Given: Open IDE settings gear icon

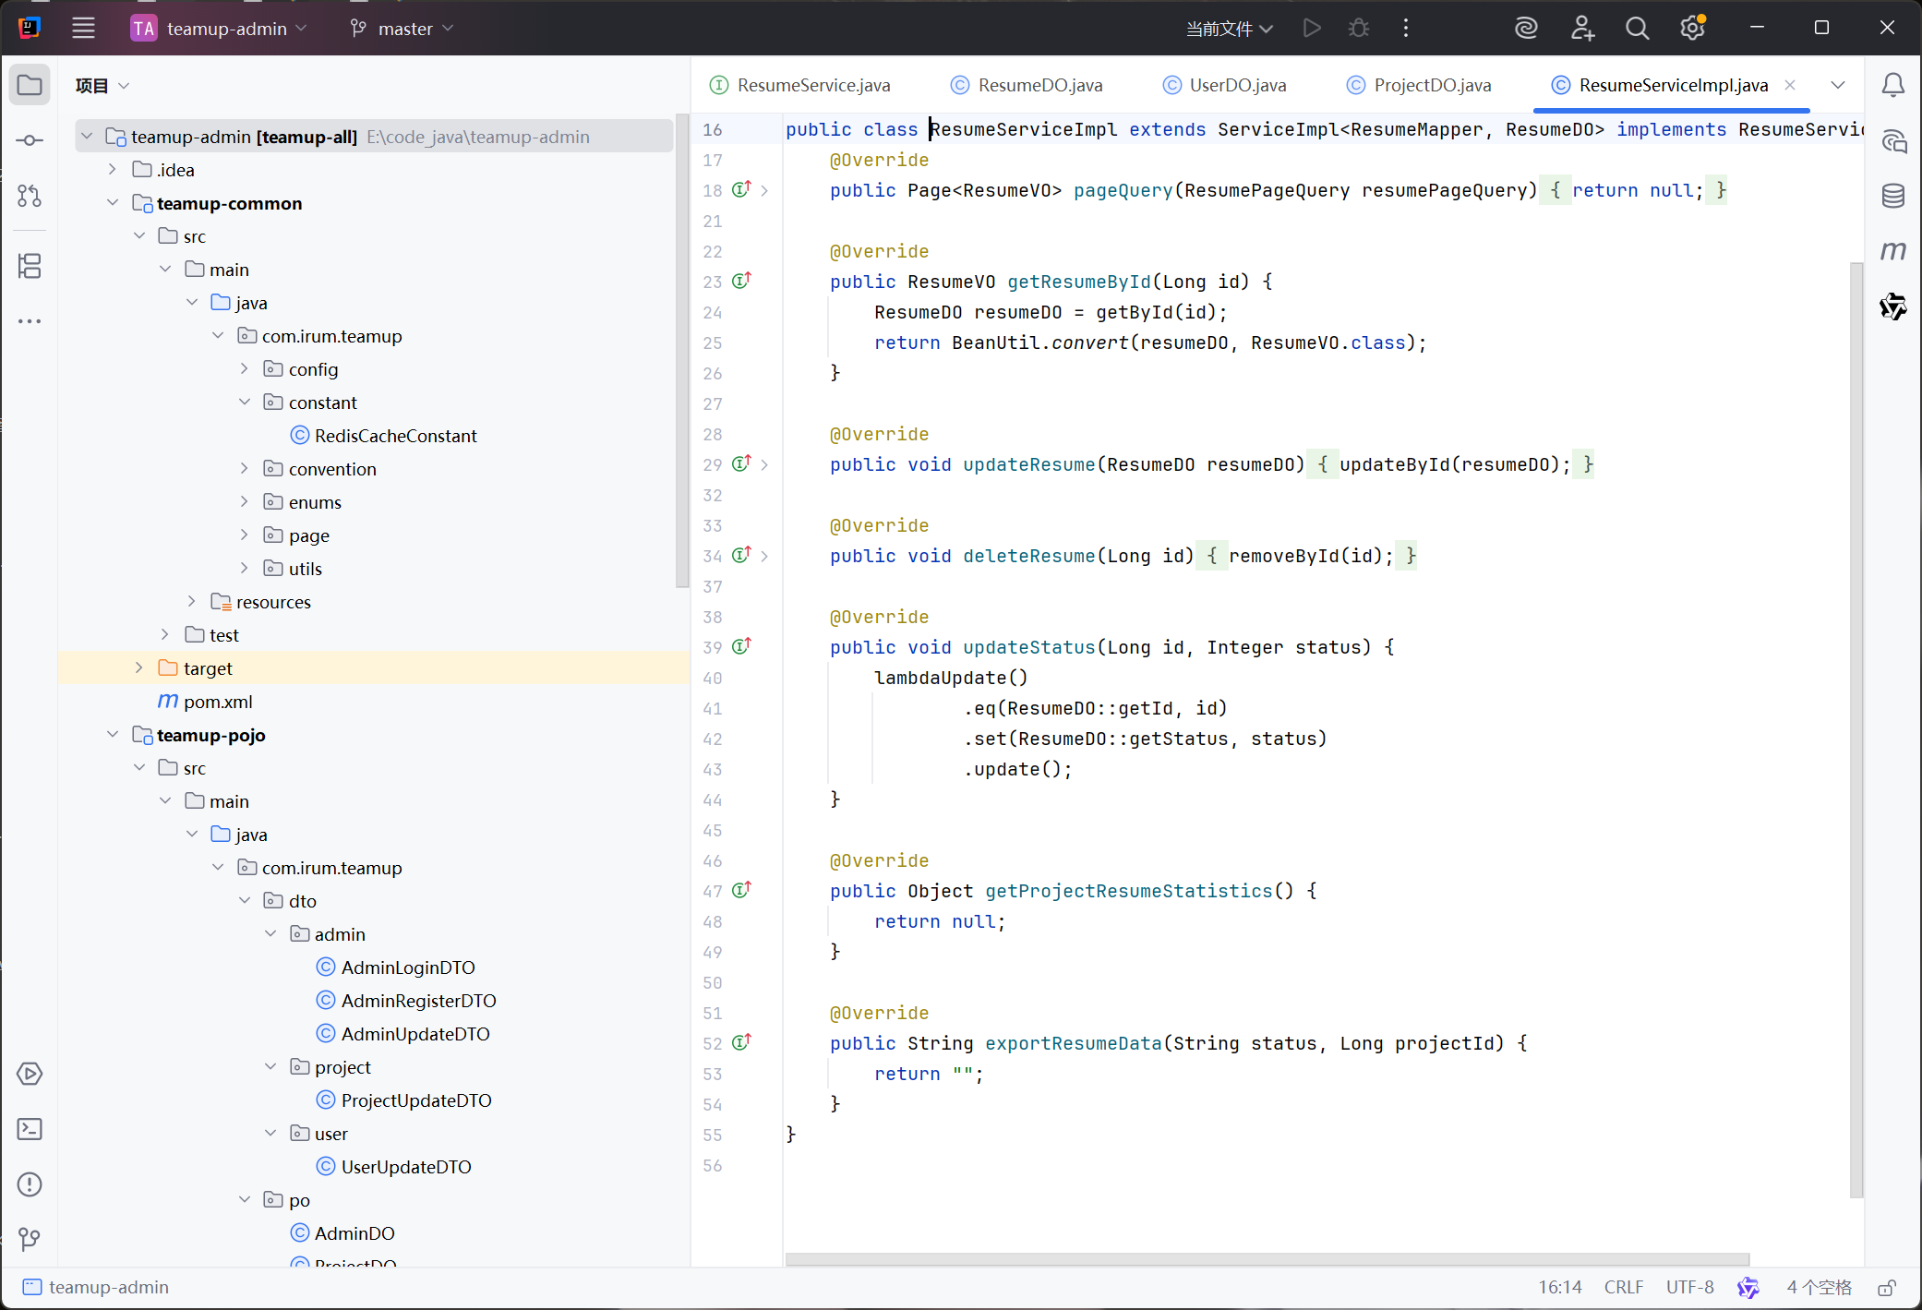Looking at the screenshot, I should tap(1691, 29).
